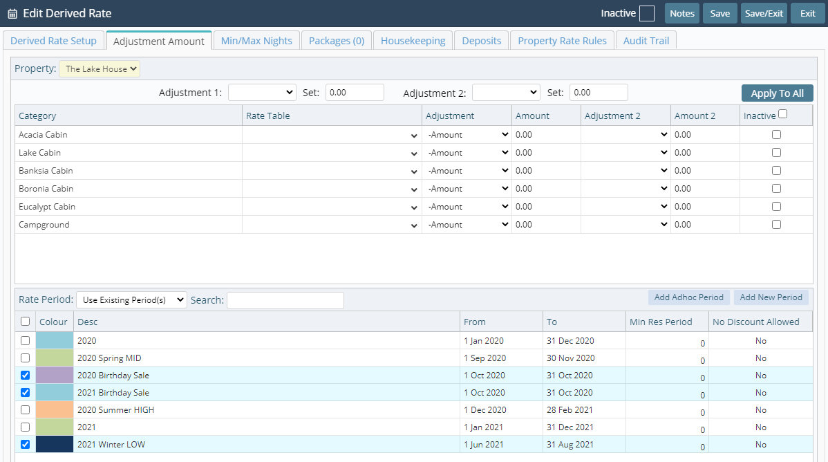Screen dimensions: 828x462
Task: Switch to the Derived Rate Setup tab
Action: (x=53, y=41)
